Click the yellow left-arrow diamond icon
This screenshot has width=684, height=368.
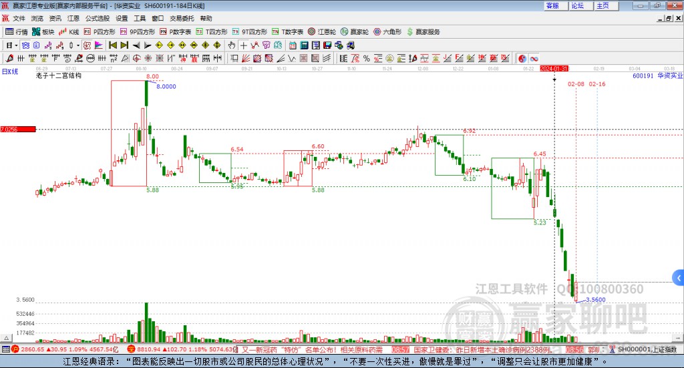tap(159, 45)
